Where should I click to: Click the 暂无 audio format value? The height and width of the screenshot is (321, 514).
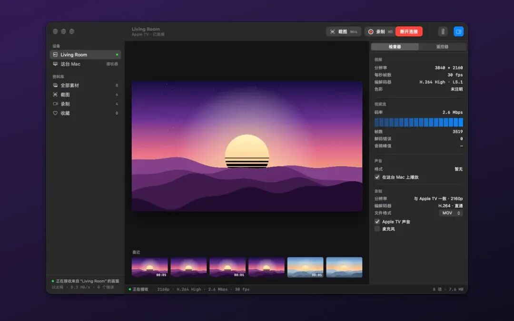click(x=459, y=169)
